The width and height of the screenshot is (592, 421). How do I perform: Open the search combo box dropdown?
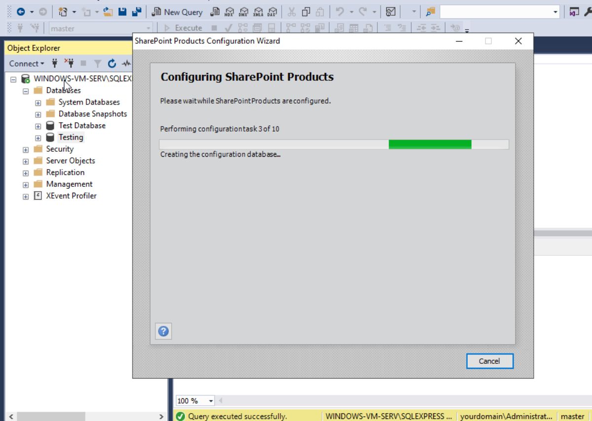click(x=555, y=12)
